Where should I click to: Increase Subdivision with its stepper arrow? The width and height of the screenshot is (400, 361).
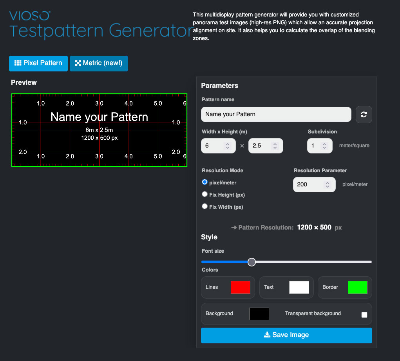(324, 143)
